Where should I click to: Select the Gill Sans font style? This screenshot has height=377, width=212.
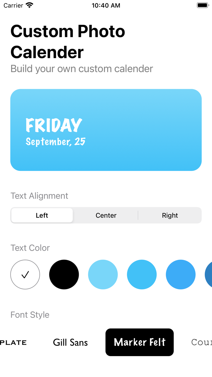point(70,342)
